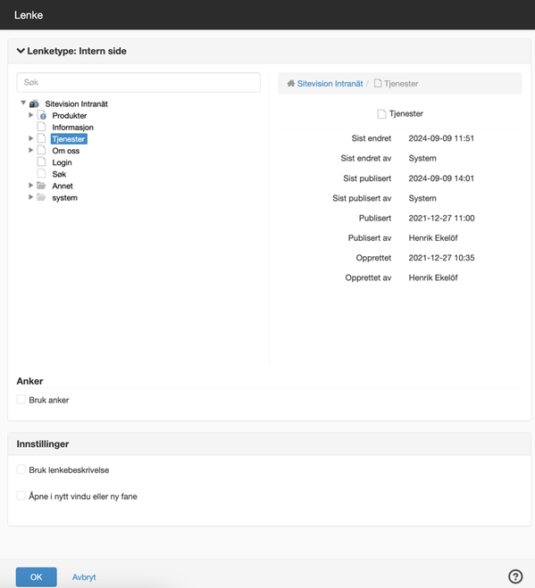Expand the Produkter tree node arrow
The height and width of the screenshot is (588, 535).
30,115
